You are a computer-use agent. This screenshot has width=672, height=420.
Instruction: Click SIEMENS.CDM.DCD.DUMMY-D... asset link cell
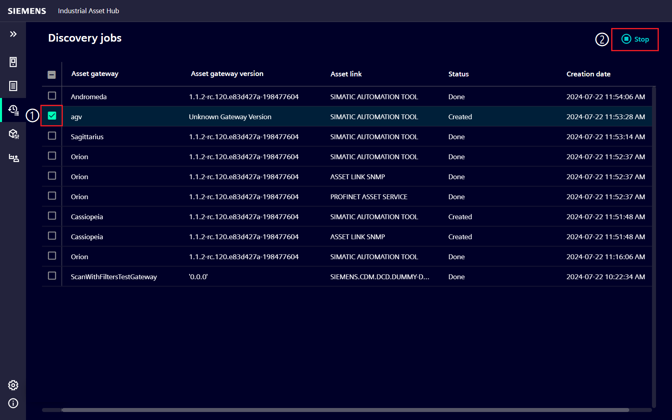(380, 277)
